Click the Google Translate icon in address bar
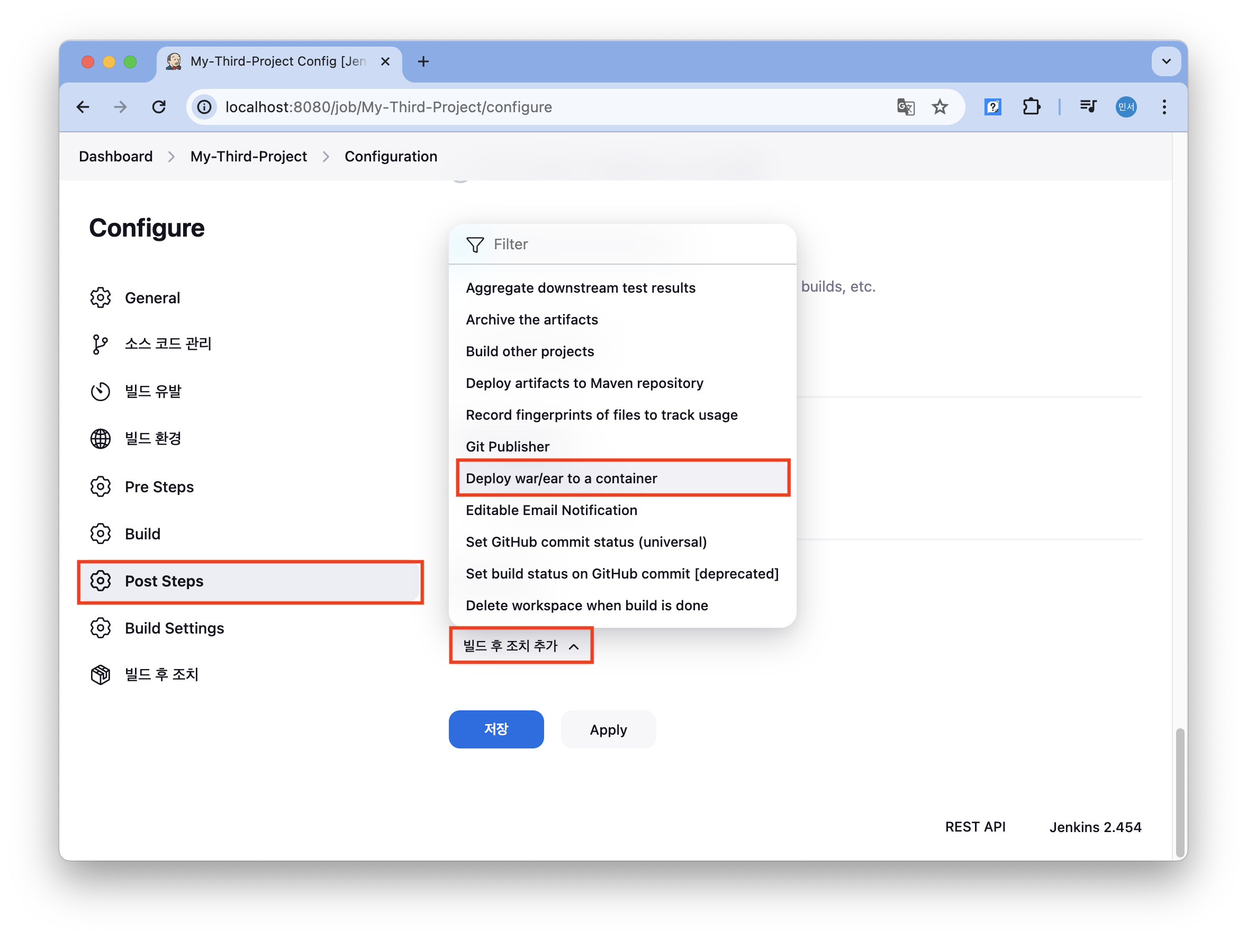This screenshot has height=939, width=1247. tap(906, 107)
